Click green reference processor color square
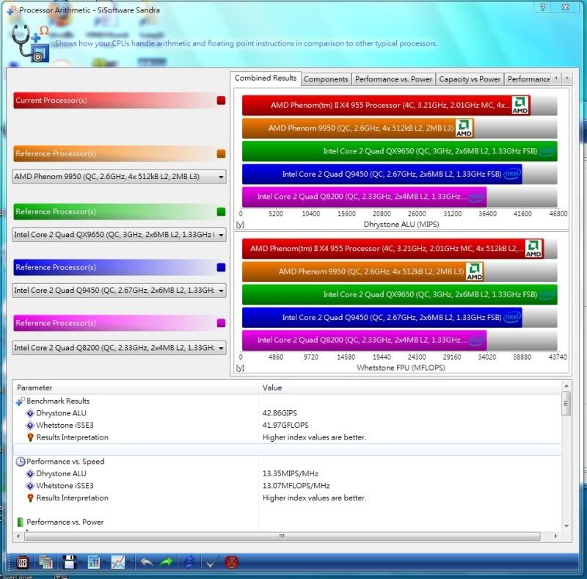587x579 pixels. pyautogui.click(x=221, y=212)
